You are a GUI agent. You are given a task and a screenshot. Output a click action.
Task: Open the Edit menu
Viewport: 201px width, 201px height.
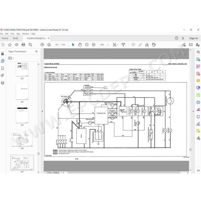pos(7,34)
